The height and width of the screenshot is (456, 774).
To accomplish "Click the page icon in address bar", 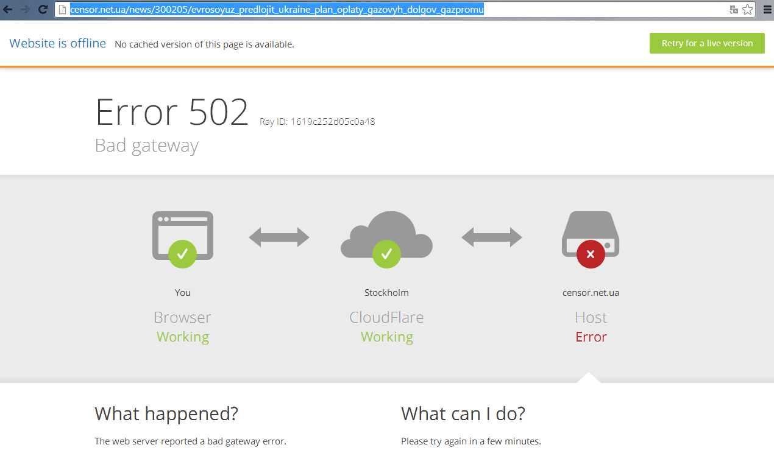I will click(x=62, y=9).
